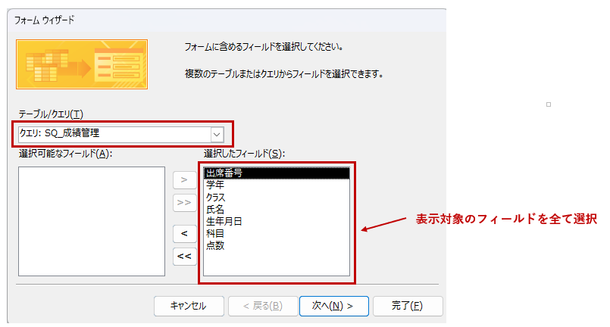Click the greyed-out < 戻る(B) button
610x327 pixels.
pos(261,306)
